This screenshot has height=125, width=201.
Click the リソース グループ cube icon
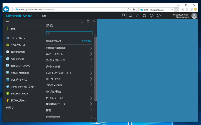(8, 38)
